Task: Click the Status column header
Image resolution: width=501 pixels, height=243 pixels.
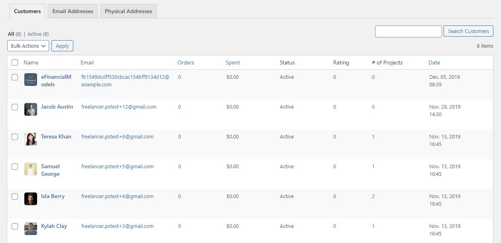Action: [287, 62]
